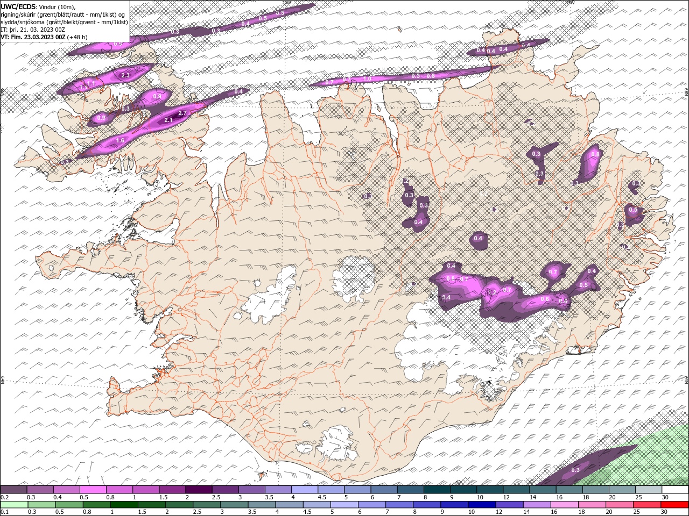Screen dimensions: 689x516
Task: Click the '0.1' label on rain scale
Action: pos(4,512)
